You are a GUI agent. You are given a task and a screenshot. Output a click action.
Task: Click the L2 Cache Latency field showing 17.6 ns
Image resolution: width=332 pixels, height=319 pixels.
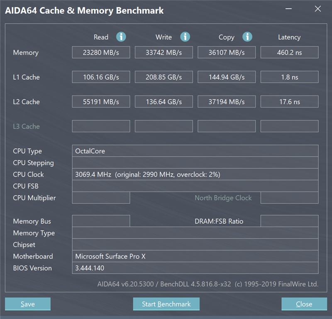coord(289,101)
